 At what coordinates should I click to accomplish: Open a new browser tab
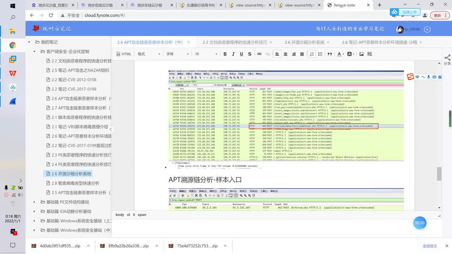[x=380, y=5]
